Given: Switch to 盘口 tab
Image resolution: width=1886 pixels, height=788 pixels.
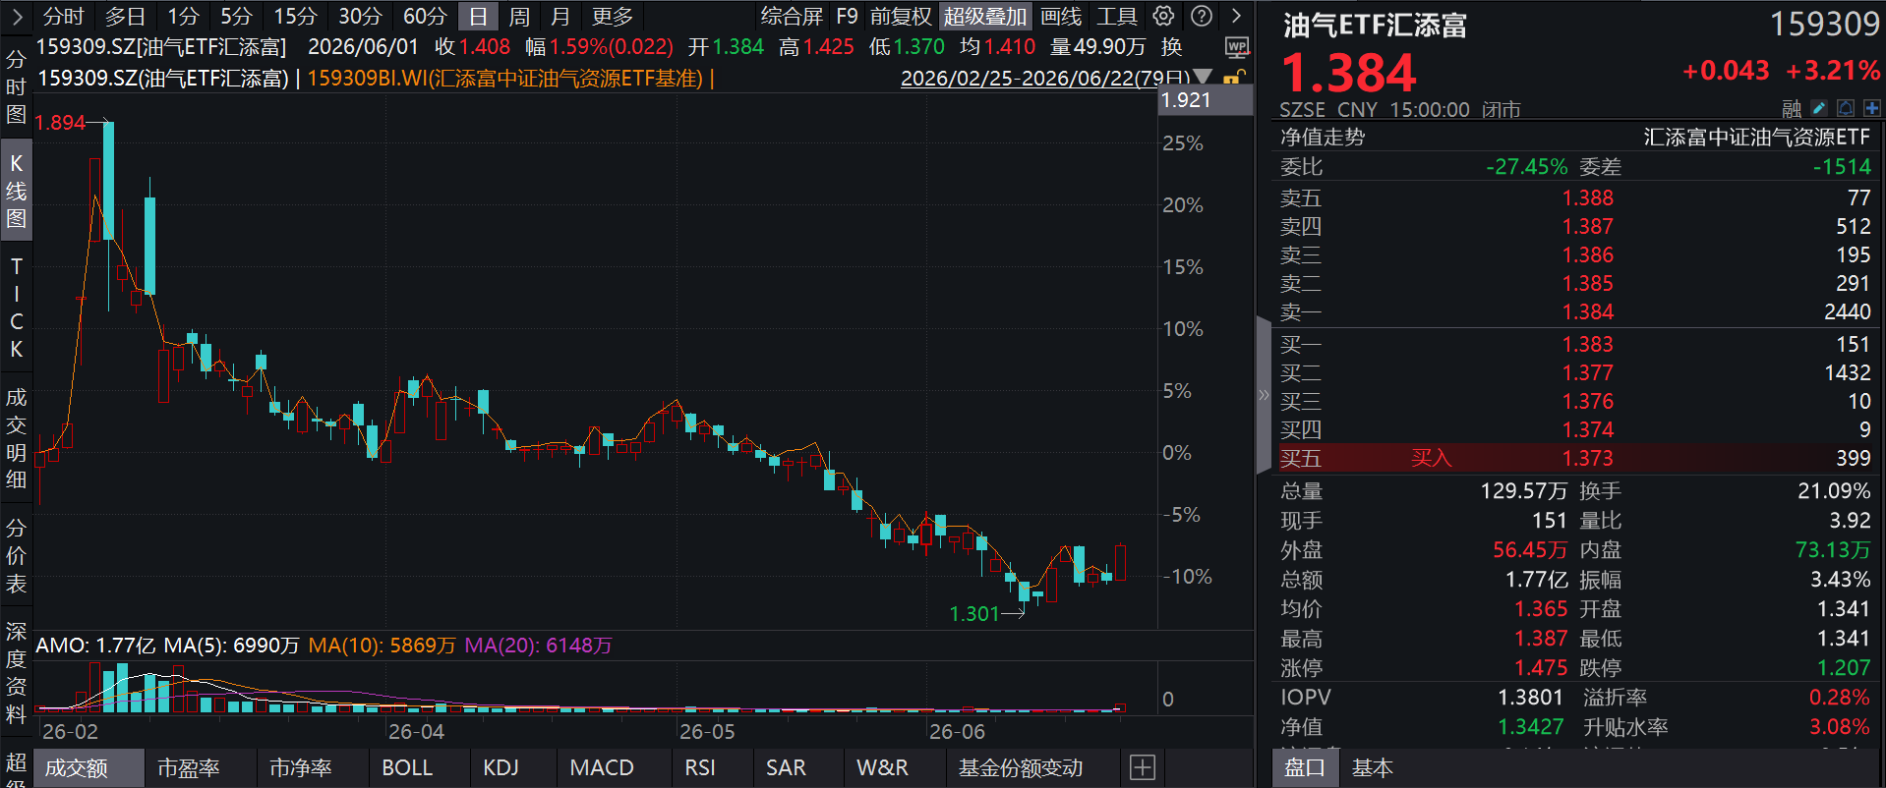Looking at the screenshot, I should tap(1305, 767).
